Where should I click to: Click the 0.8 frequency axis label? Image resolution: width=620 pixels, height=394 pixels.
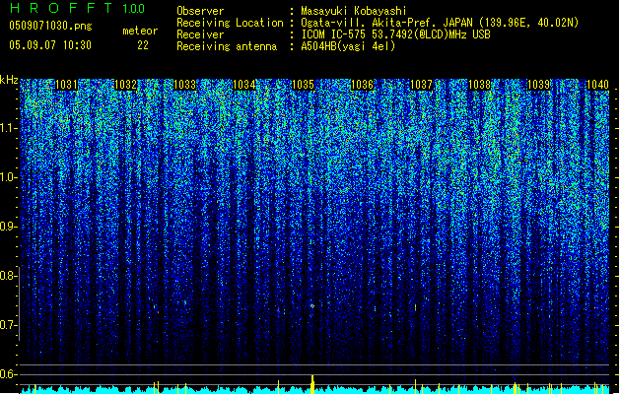(x=8, y=276)
